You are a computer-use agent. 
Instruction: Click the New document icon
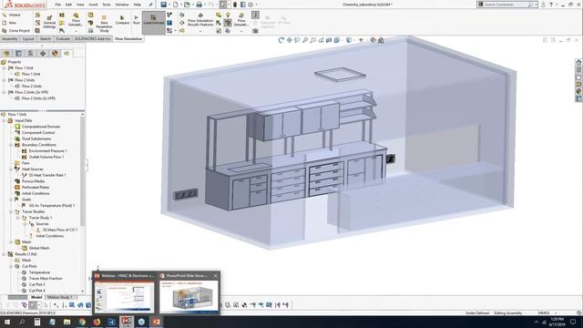click(x=176, y=5)
